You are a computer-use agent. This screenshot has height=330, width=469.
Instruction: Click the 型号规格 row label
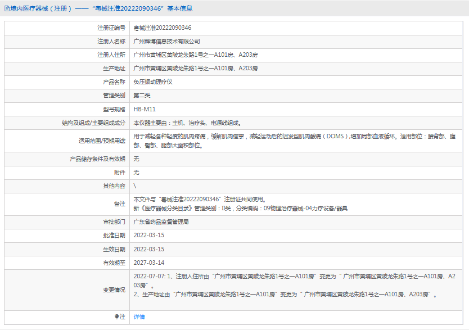point(114,110)
